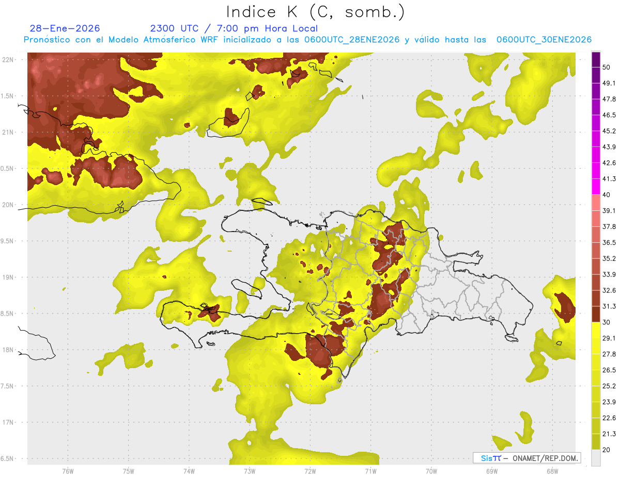Click the "22N" latitude label

9,59
